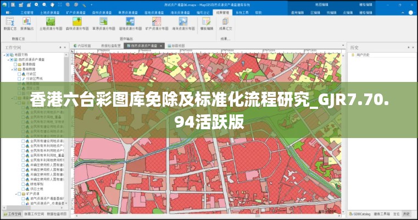Screen dimensions: 418x220
Task: Activate the pan hand tool
Action: pyautogui.click(x=52, y=4)
